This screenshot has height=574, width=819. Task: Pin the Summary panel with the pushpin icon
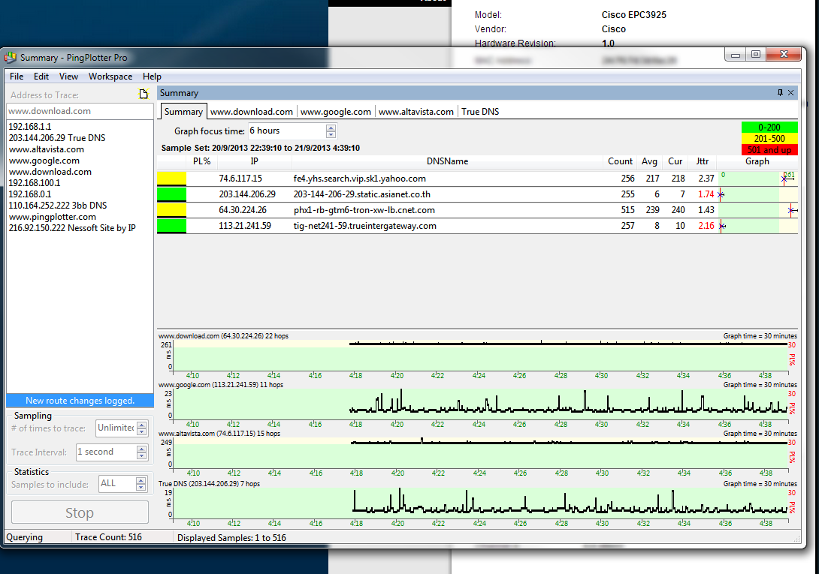[x=779, y=93]
